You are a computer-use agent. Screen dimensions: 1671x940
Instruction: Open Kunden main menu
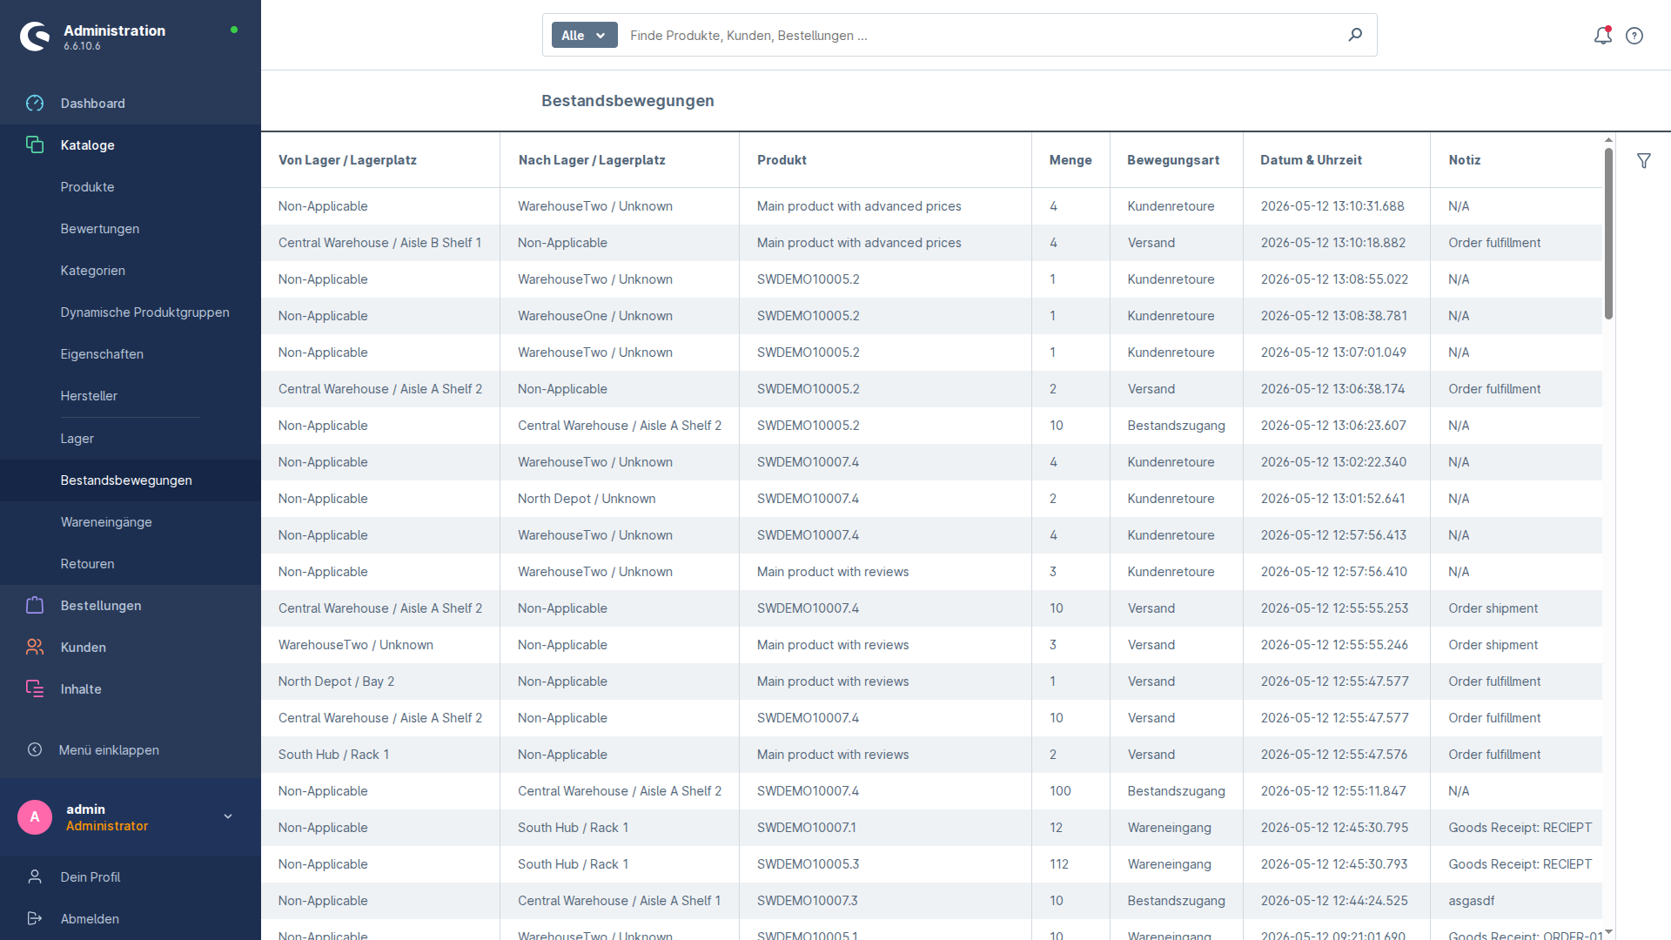click(84, 648)
